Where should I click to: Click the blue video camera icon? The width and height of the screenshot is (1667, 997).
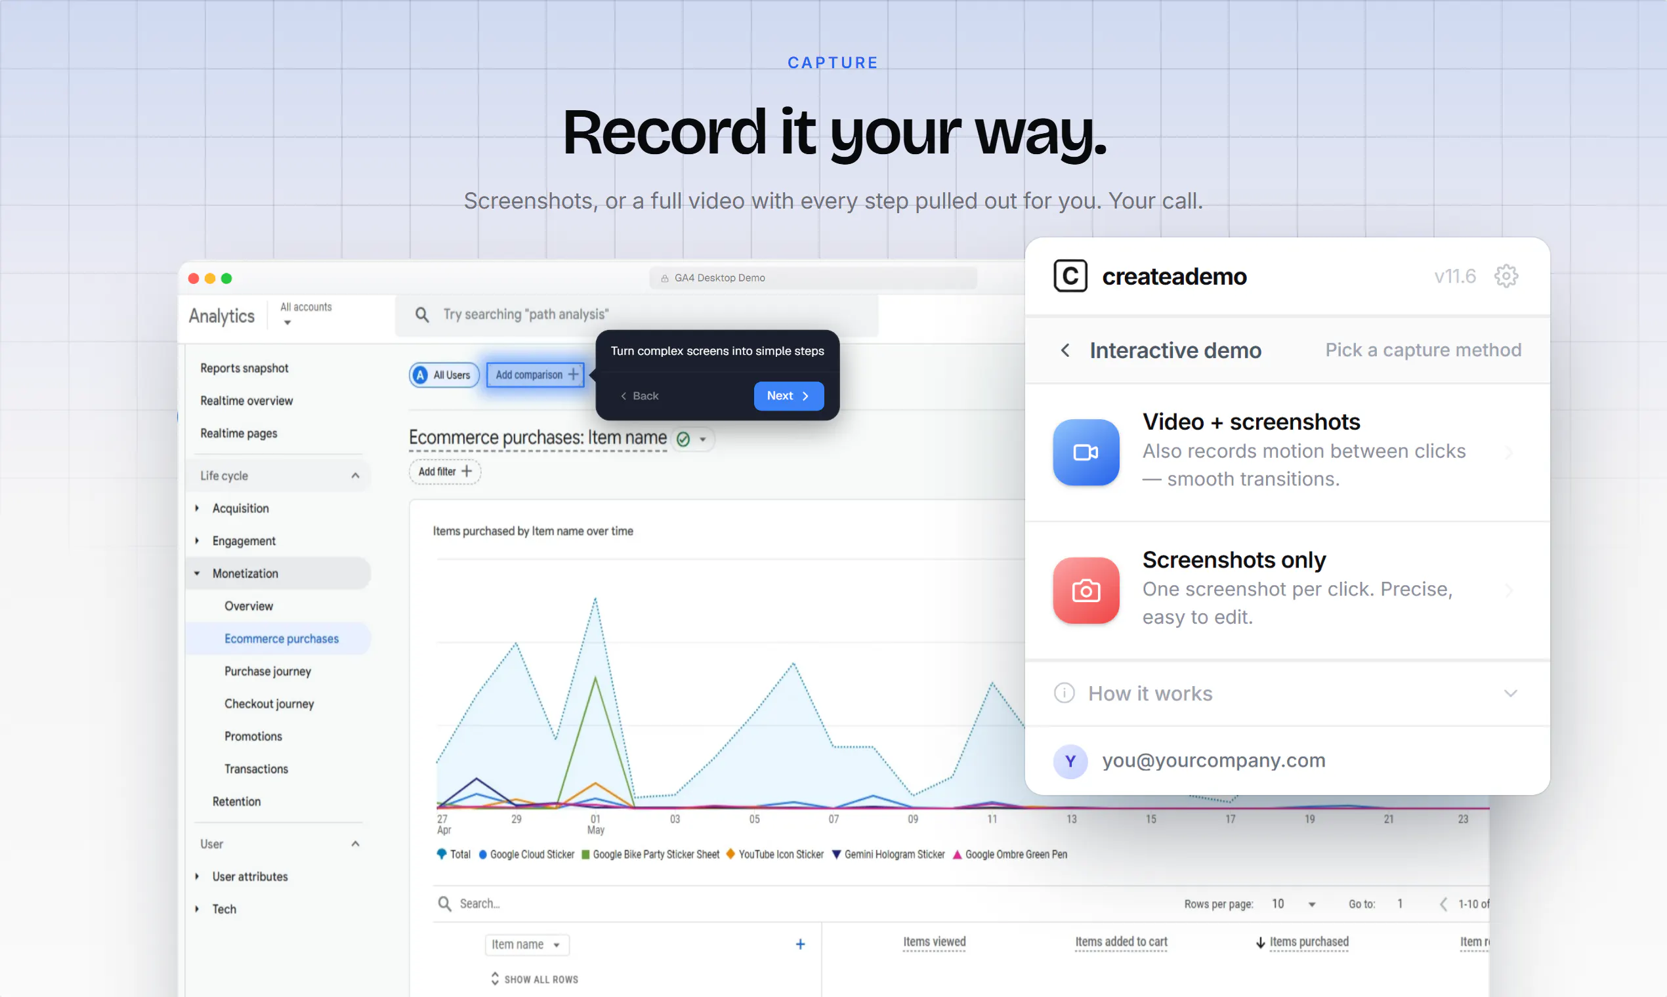[x=1086, y=452]
